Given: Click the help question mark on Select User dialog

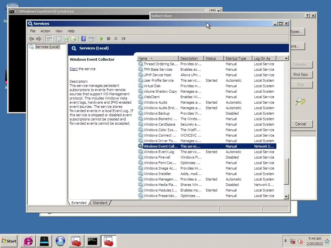Looking at the screenshot, I should pos(307,15).
